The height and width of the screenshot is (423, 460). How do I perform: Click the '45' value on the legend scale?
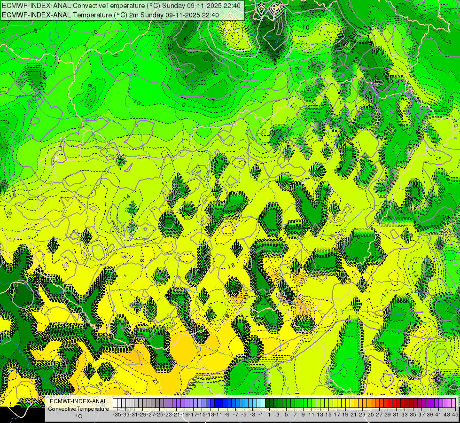(455, 415)
